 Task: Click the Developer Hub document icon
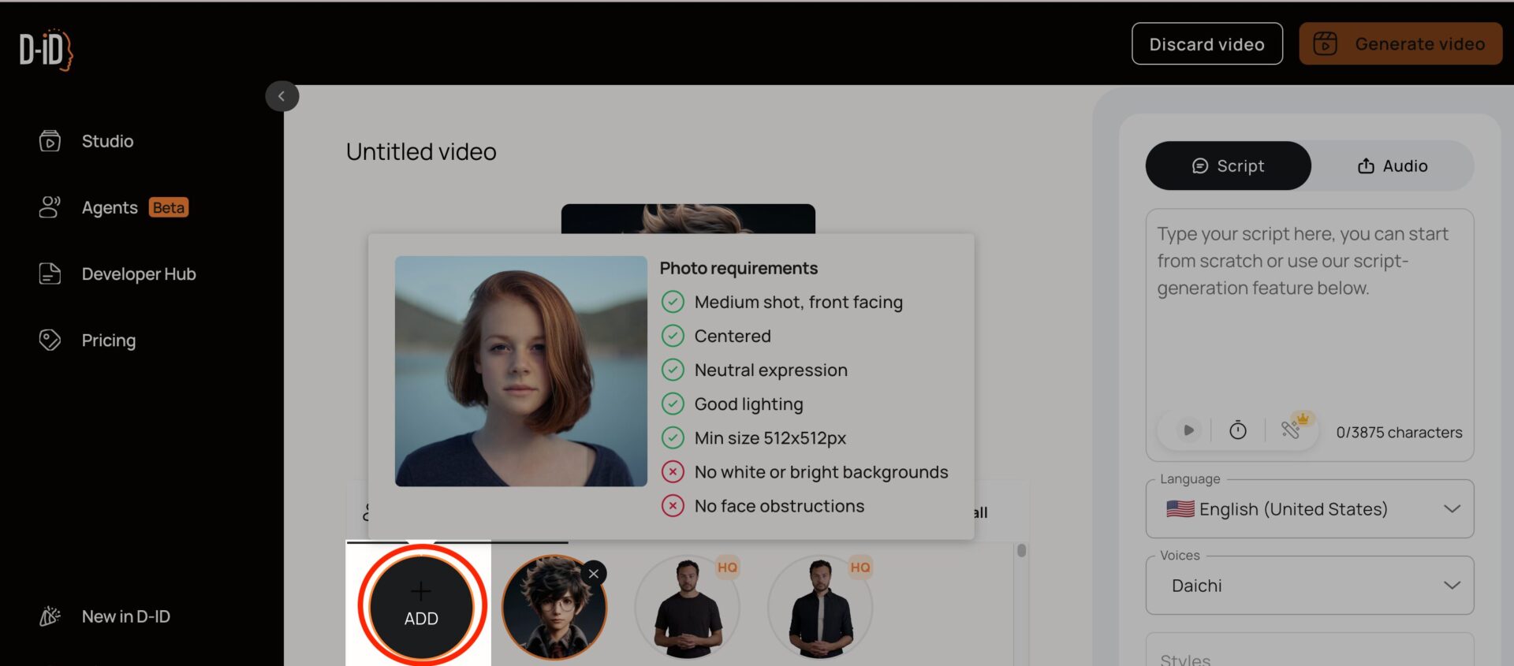[x=50, y=273]
